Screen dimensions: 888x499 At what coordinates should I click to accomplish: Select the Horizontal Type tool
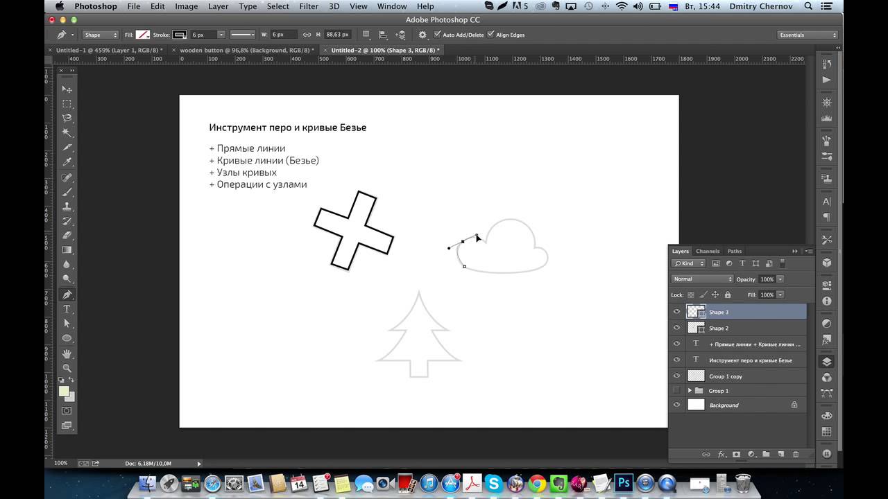pos(67,309)
